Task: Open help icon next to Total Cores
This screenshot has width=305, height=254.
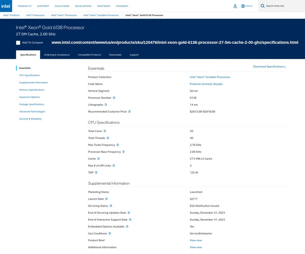Action: pyautogui.click(x=105, y=131)
